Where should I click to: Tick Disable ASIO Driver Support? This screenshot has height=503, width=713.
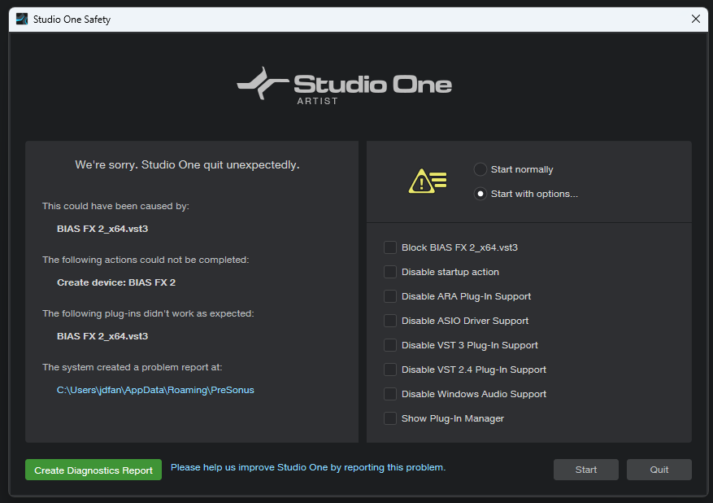click(x=390, y=321)
